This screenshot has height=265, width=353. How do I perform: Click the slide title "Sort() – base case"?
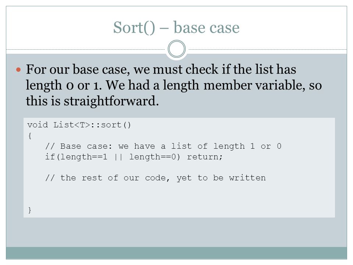176,28
